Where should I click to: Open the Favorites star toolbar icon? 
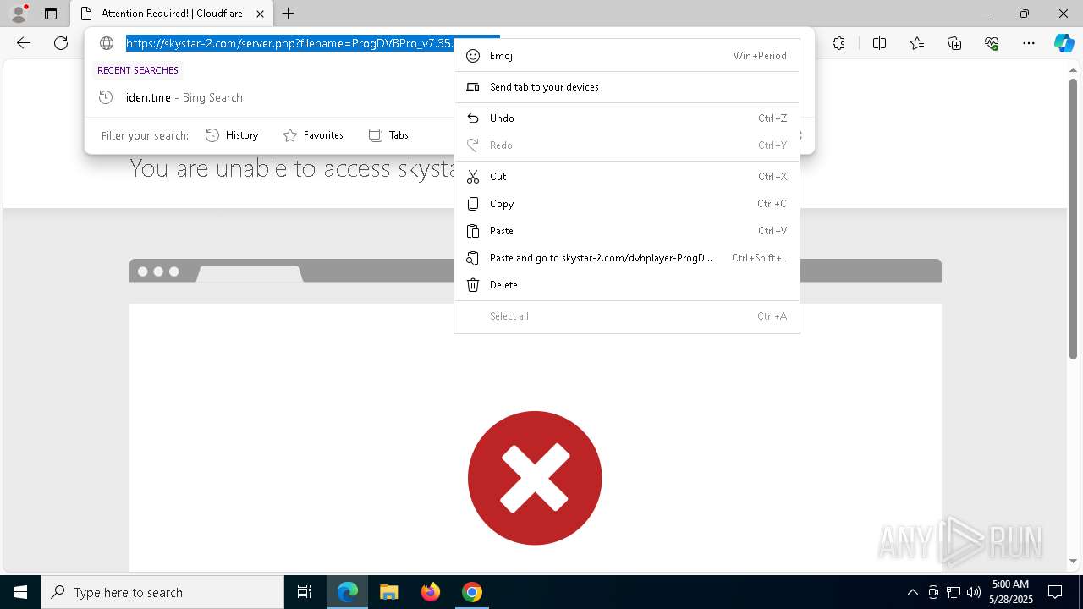point(917,43)
